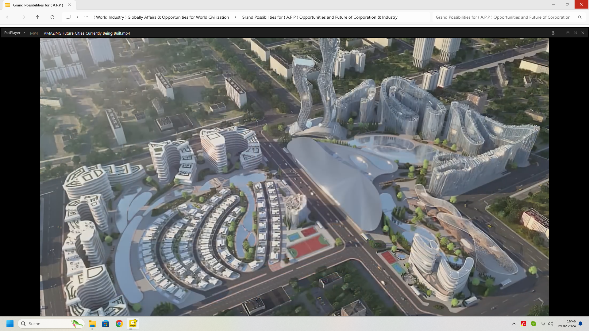Open the PotPlayer main menu dropdown

point(14,33)
